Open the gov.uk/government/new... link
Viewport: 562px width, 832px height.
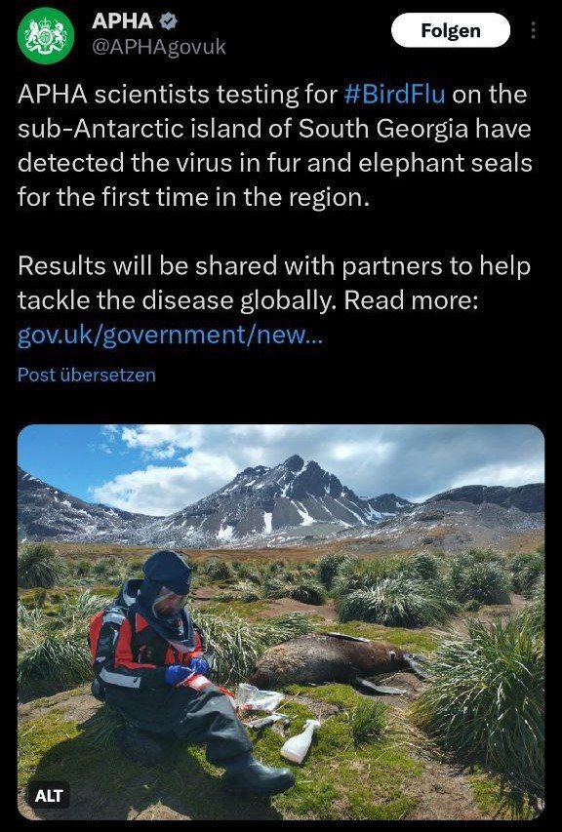pos(170,335)
